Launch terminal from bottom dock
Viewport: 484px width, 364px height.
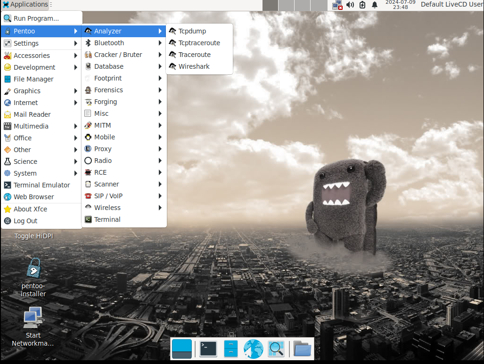pyautogui.click(x=208, y=349)
